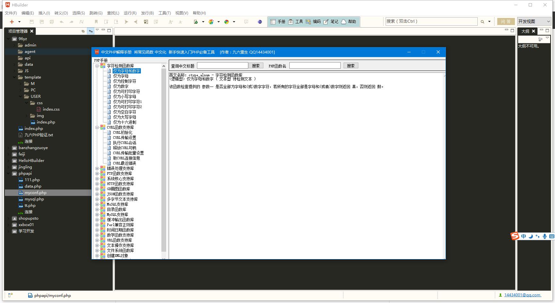
Task: Click the red plus New icon in toolbar
Action: pyautogui.click(x=12, y=22)
